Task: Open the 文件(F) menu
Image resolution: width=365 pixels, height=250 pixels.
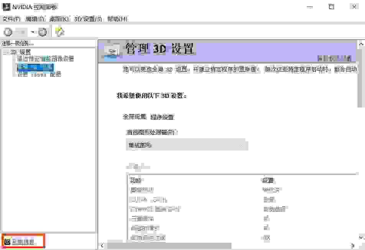Action: (x=12, y=19)
